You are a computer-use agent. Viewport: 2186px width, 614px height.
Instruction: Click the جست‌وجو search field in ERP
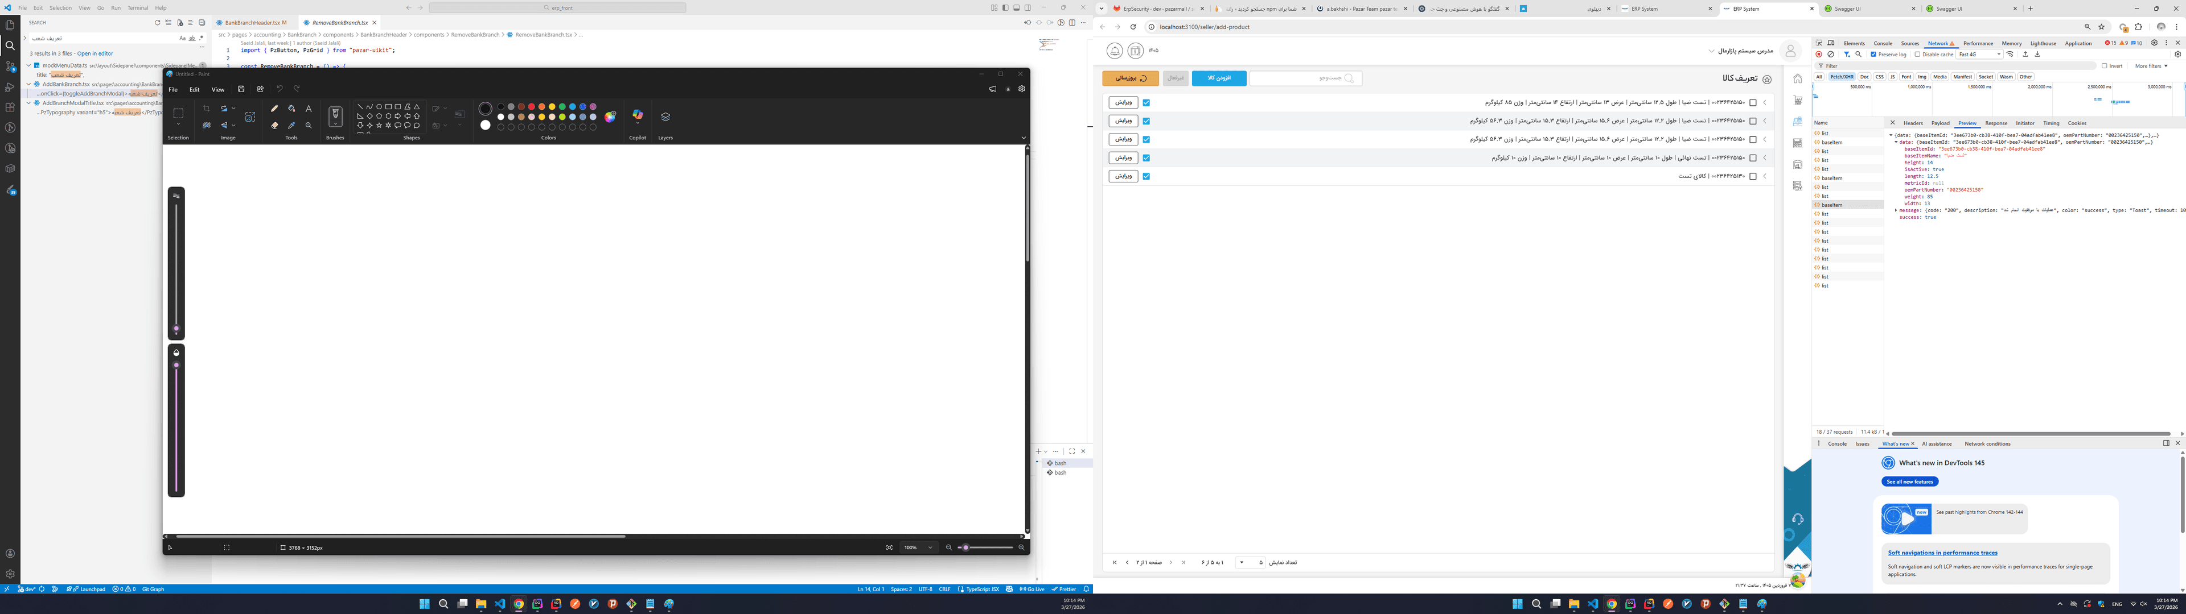tap(1306, 78)
